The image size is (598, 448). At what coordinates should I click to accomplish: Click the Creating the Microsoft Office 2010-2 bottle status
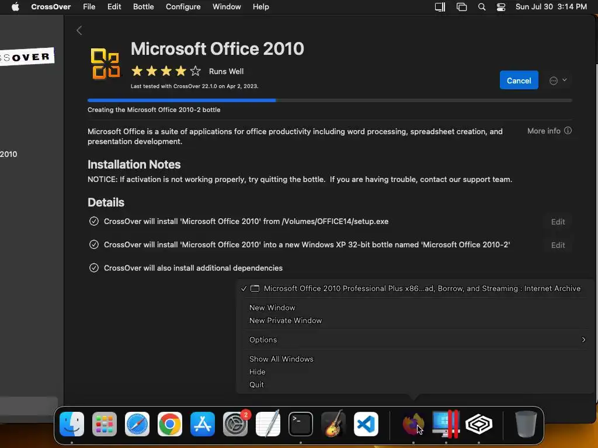click(154, 110)
